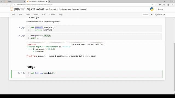Open the site information icon in address bar
175x98 pixels.
coord(15,5)
